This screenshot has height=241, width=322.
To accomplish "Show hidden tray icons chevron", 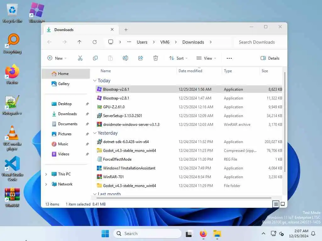I will 264,233.
